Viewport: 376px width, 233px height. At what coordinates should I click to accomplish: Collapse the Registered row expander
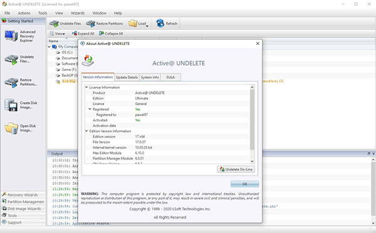point(90,109)
